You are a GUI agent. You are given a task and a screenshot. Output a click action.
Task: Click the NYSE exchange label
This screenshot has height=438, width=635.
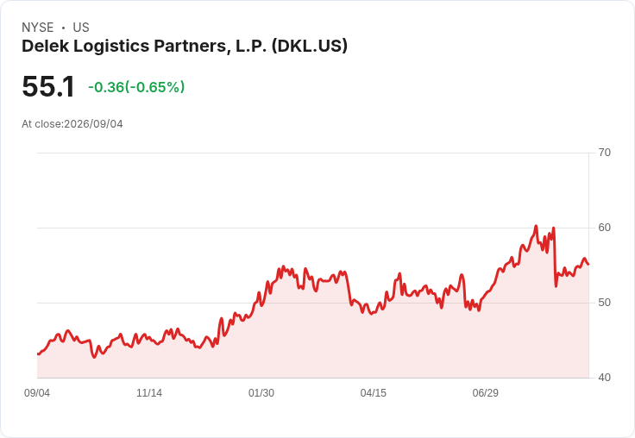[38, 28]
